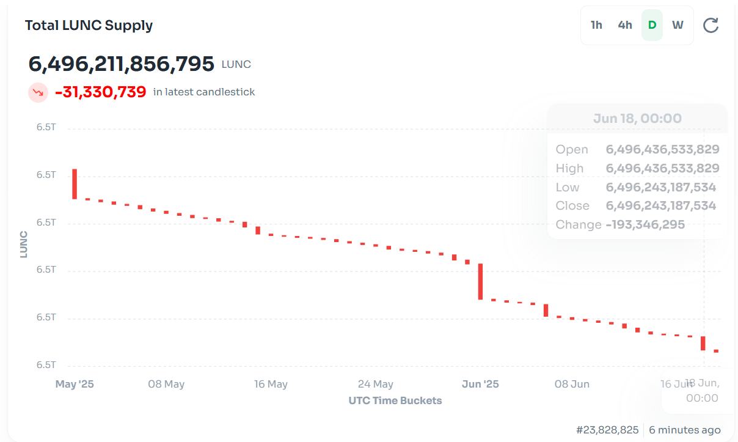Click the large red candlestick at Jun '25
This screenshot has width=738, height=442.
click(x=480, y=281)
